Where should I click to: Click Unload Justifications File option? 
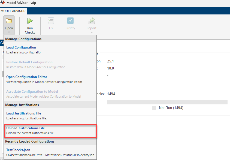(x=26, y=128)
